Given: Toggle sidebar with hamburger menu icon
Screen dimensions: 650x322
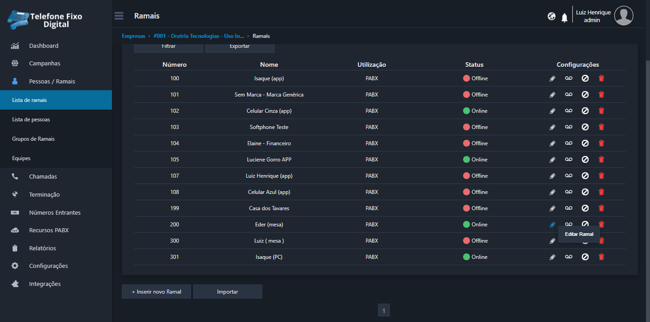Looking at the screenshot, I should pyautogui.click(x=119, y=16).
